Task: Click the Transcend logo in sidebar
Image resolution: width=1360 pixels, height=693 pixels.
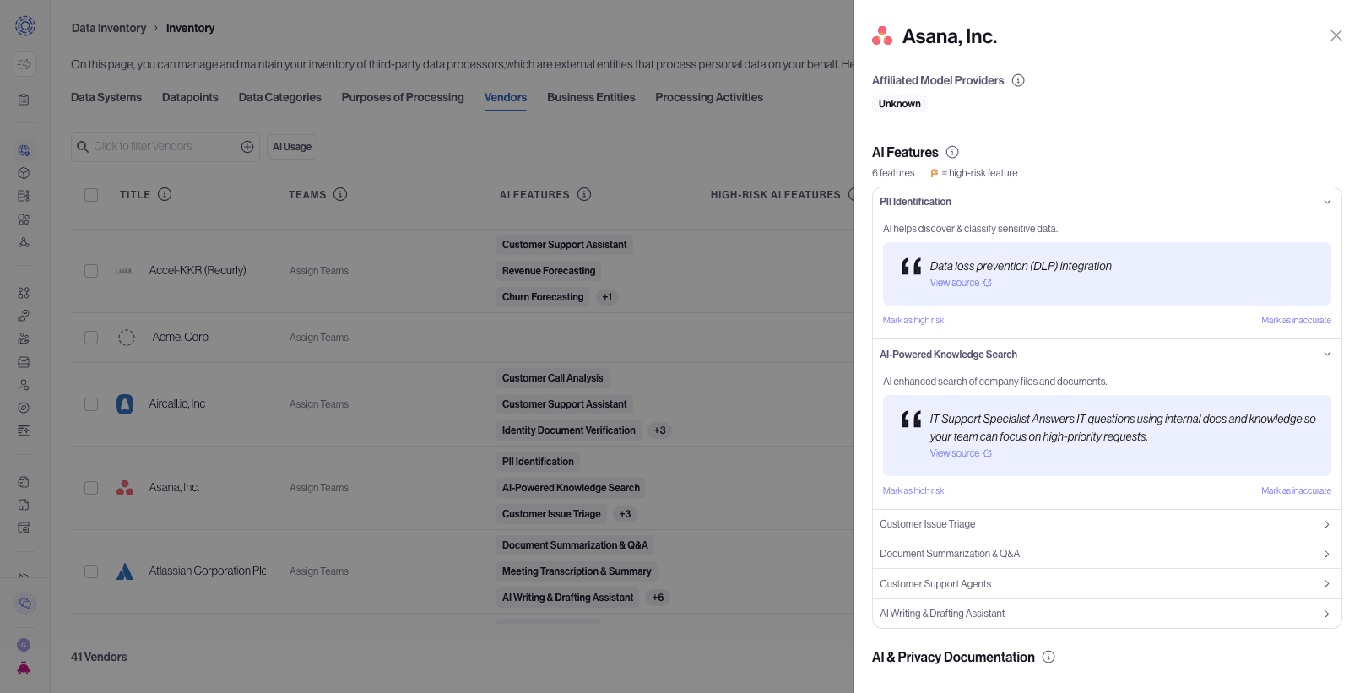Action: pos(25,26)
